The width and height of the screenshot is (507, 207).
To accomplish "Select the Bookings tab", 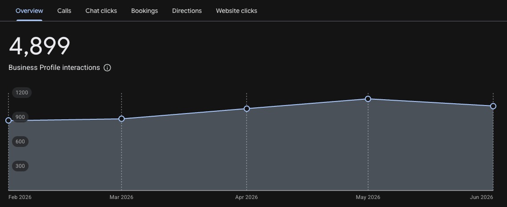I will tap(145, 11).
